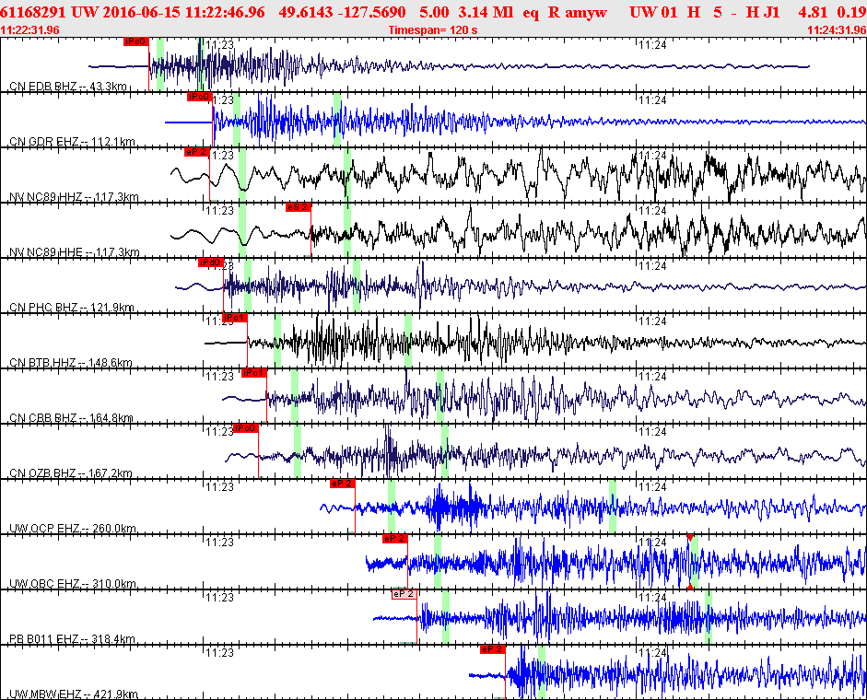
Task: Select the iPc0 pick flag on OZB trace
Action: pos(245,428)
